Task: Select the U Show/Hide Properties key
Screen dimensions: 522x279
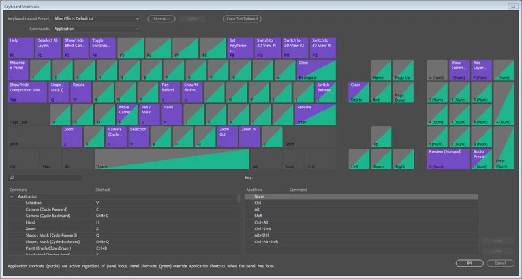Action: coord(192,93)
